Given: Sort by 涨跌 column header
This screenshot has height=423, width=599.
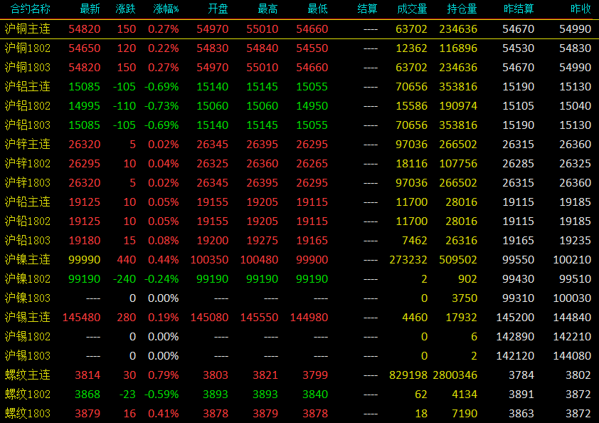Looking at the screenshot, I should [x=125, y=9].
